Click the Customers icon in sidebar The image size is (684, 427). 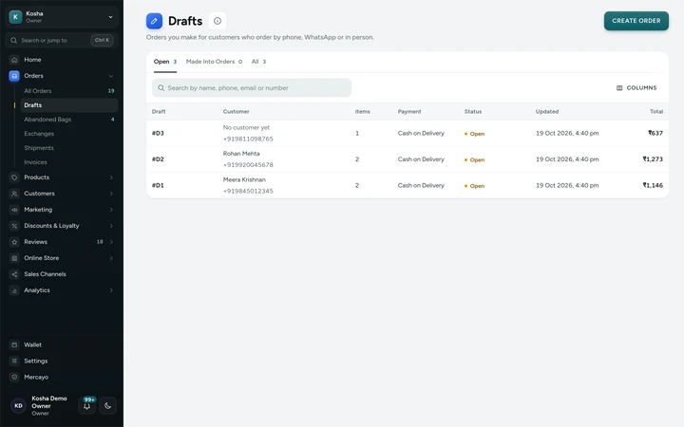(14, 194)
